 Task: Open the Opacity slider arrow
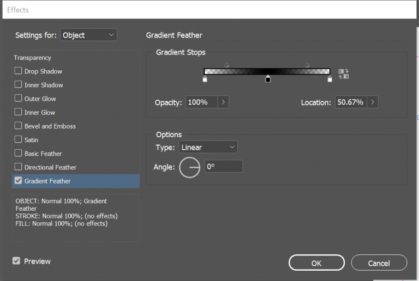coord(224,102)
